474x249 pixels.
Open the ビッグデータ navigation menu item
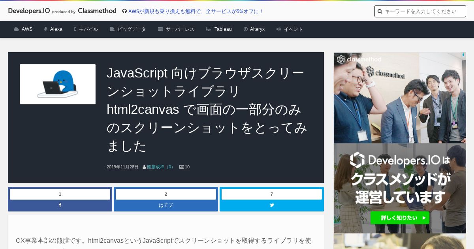(132, 29)
